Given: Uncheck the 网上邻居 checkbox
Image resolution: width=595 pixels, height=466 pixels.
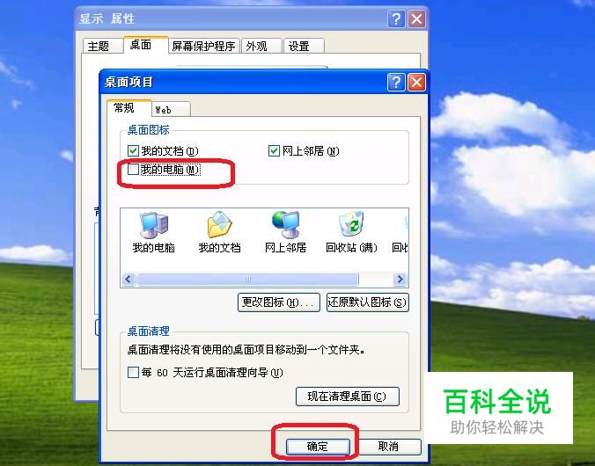Looking at the screenshot, I should tap(274, 151).
